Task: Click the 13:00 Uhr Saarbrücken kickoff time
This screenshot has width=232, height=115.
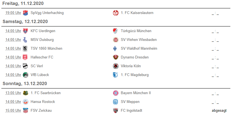Action: [13, 93]
